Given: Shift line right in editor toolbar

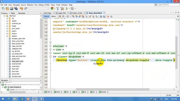Looking at the screenshot, I should pos(104,16).
